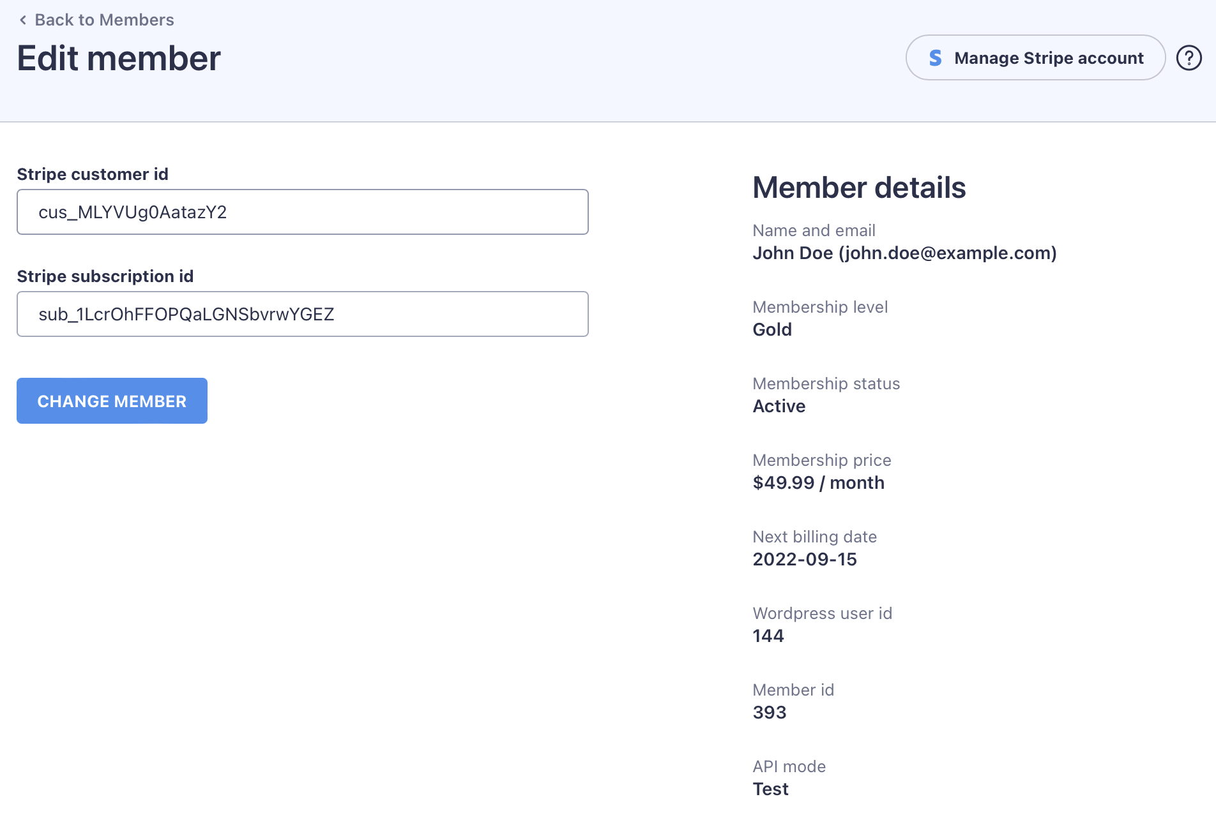This screenshot has width=1216, height=813.
Task: Click the API mode Test value
Action: (770, 789)
